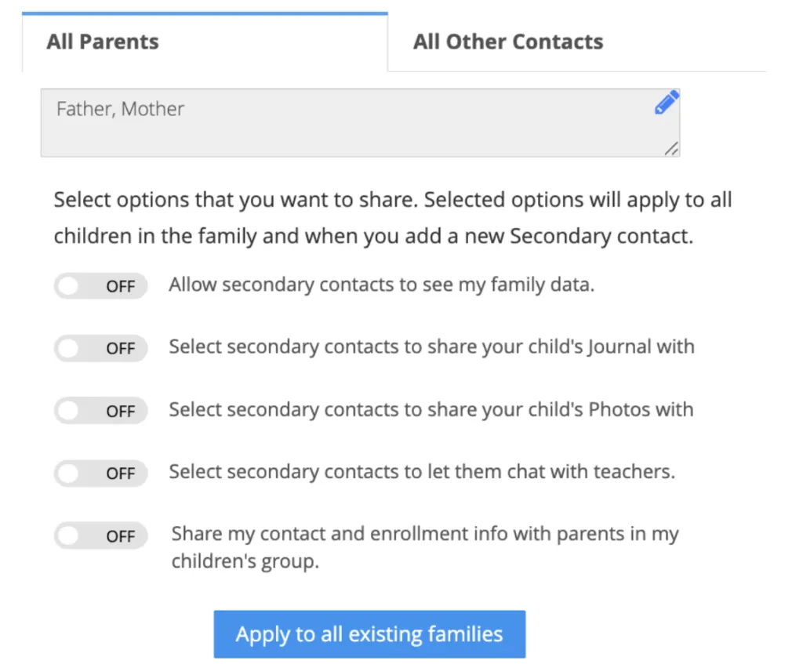Click the 'Allow secondary contacts to see my family data' label
This screenshot has height=664, width=803.
coord(381,285)
